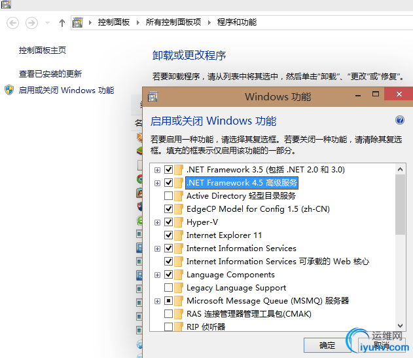The image size is (413, 358).
Task: Expand the Hyper-V node
Action: (157, 223)
